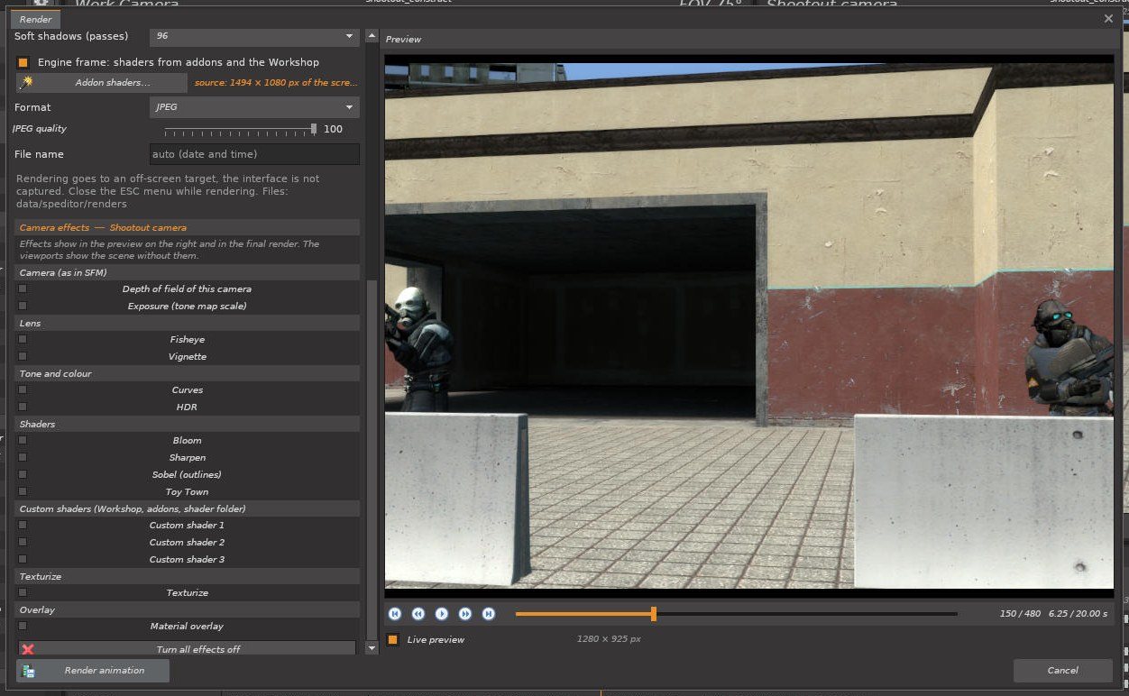Enable the Material overlay checkbox
This screenshot has width=1129, height=696.
tap(23, 626)
